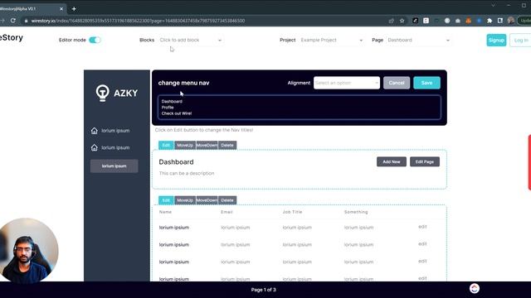Click the Job Title column header
The height and width of the screenshot is (298, 531).
pos(292,212)
